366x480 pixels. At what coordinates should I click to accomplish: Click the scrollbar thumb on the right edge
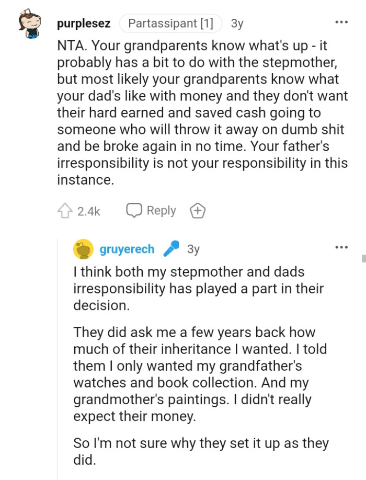(x=363, y=258)
